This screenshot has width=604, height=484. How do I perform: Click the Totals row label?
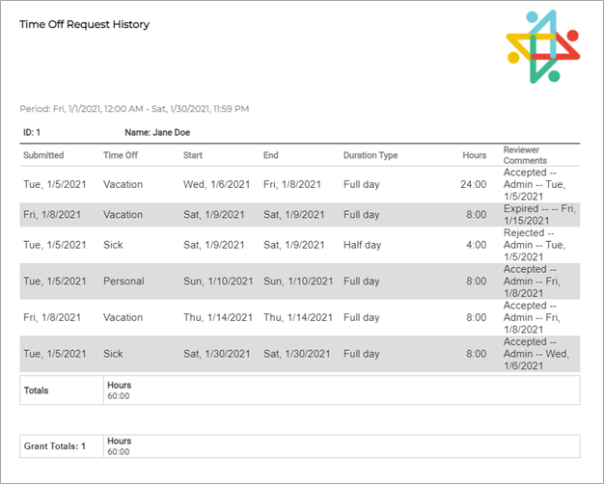point(37,390)
